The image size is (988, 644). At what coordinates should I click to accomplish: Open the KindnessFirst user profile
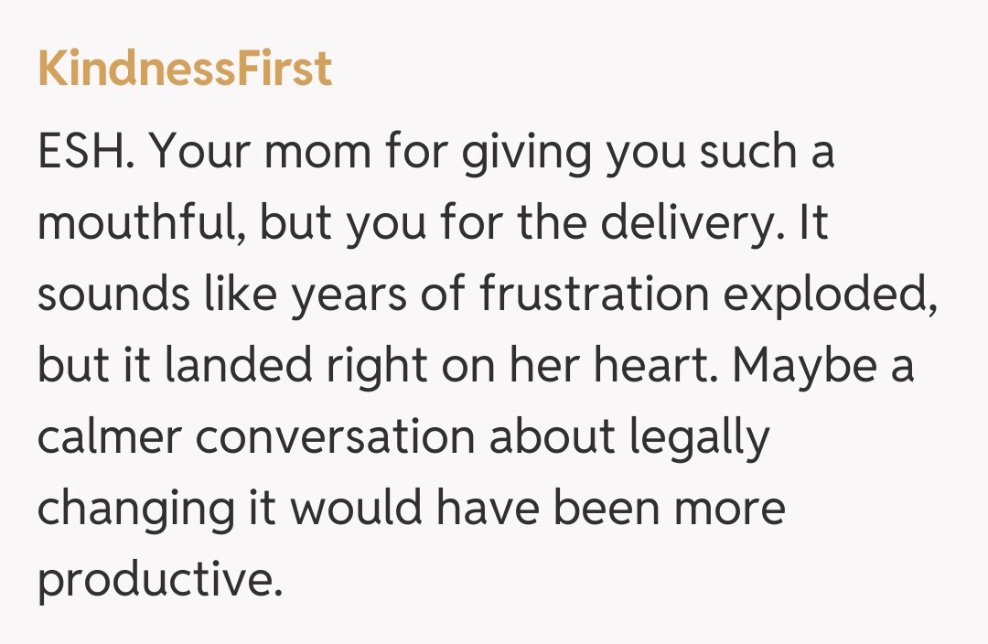coord(184,70)
